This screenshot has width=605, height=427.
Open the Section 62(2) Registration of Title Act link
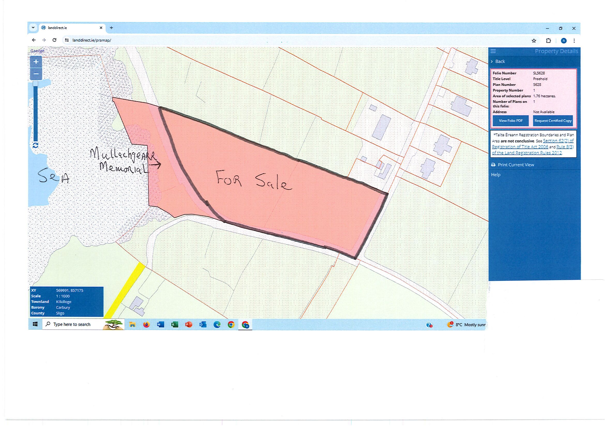pyautogui.click(x=558, y=141)
